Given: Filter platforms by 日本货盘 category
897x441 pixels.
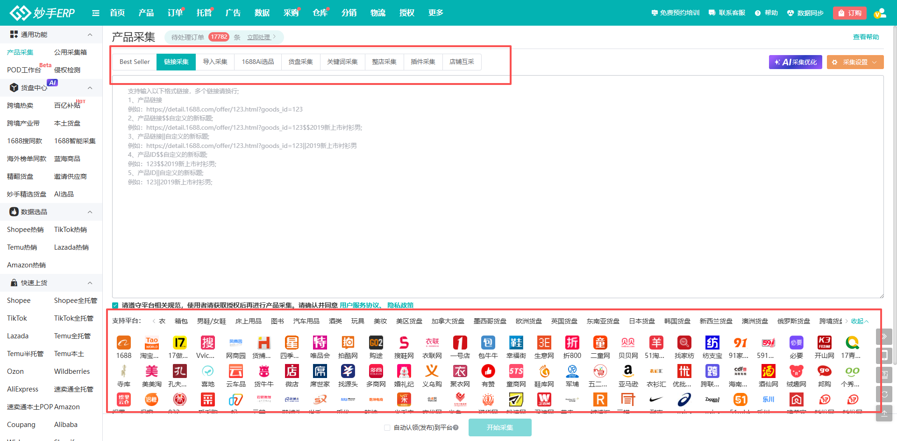Looking at the screenshot, I should tap(641, 321).
